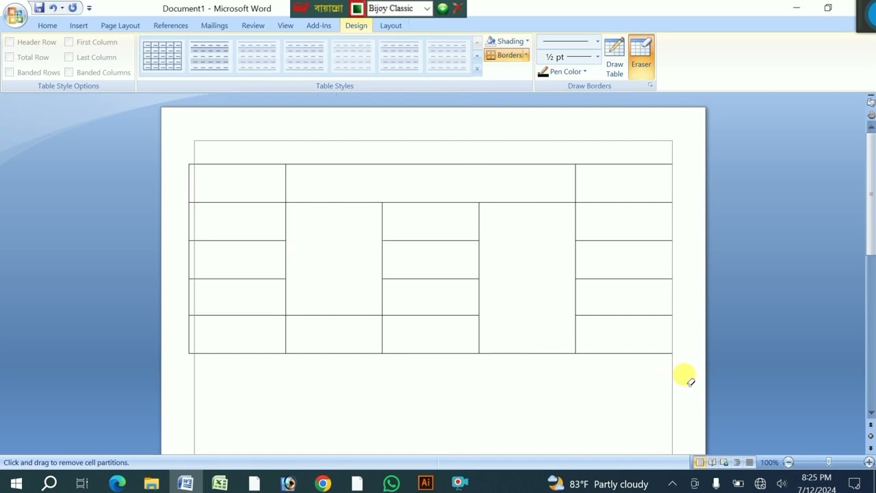The height and width of the screenshot is (493, 876).
Task: Switch to Outline view
Action: click(736, 462)
